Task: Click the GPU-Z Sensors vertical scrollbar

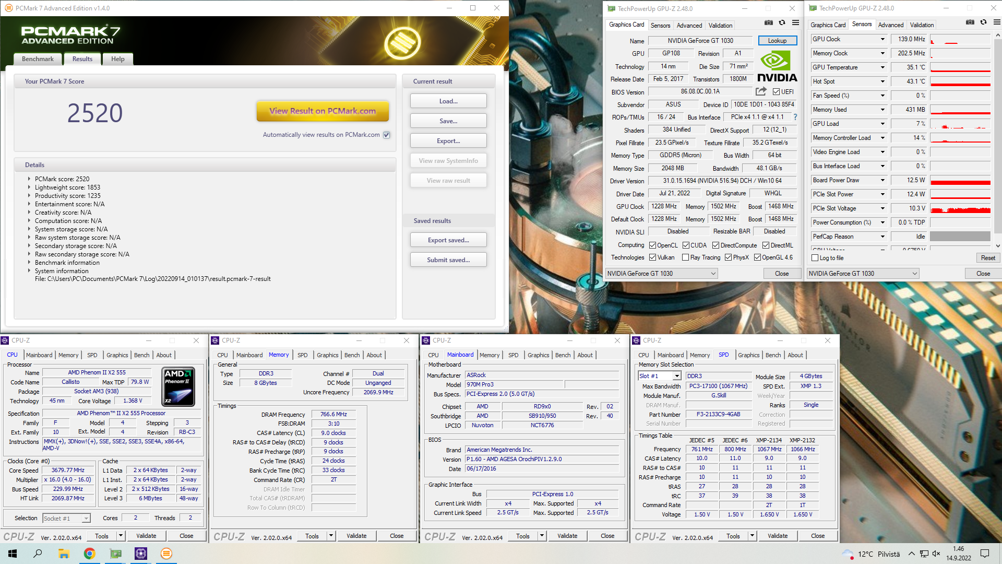Action: (x=997, y=141)
